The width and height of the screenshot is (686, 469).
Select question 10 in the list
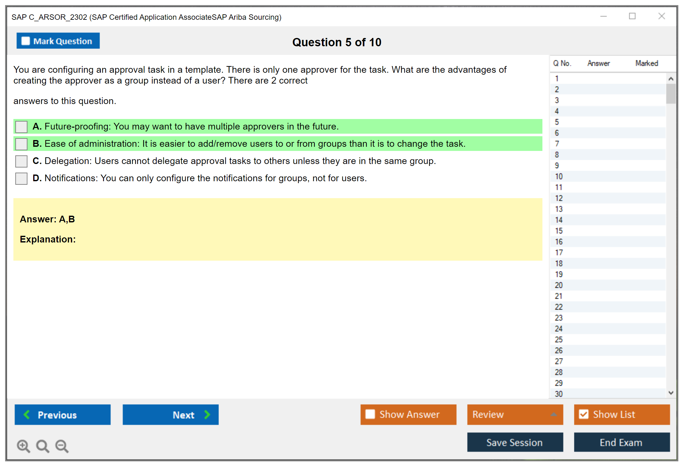[559, 176]
